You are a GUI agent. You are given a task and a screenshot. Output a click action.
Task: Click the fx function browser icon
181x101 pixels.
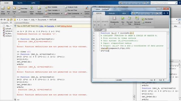pos(15,100)
